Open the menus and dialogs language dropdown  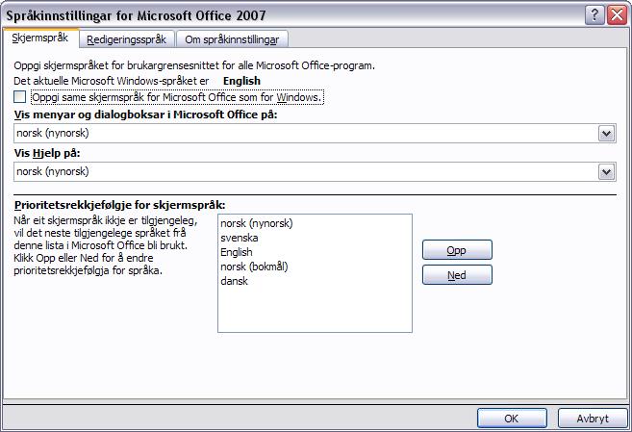pos(607,134)
